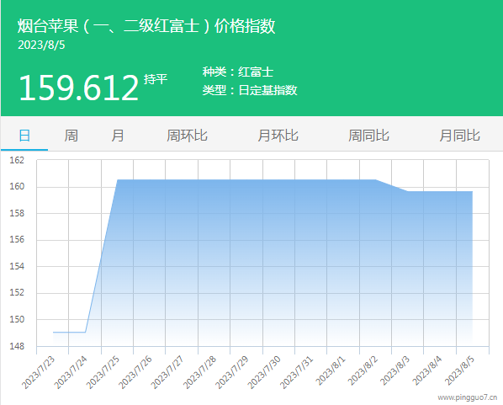Select the 2023/8/5 axis date
Image resolution: width=503 pixels, height=405 pixels.
[460, 370]
